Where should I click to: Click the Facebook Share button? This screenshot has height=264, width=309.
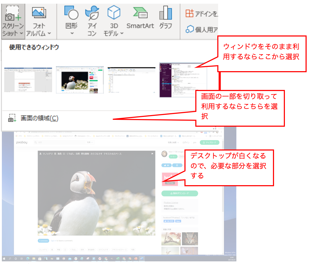point(178,221)
